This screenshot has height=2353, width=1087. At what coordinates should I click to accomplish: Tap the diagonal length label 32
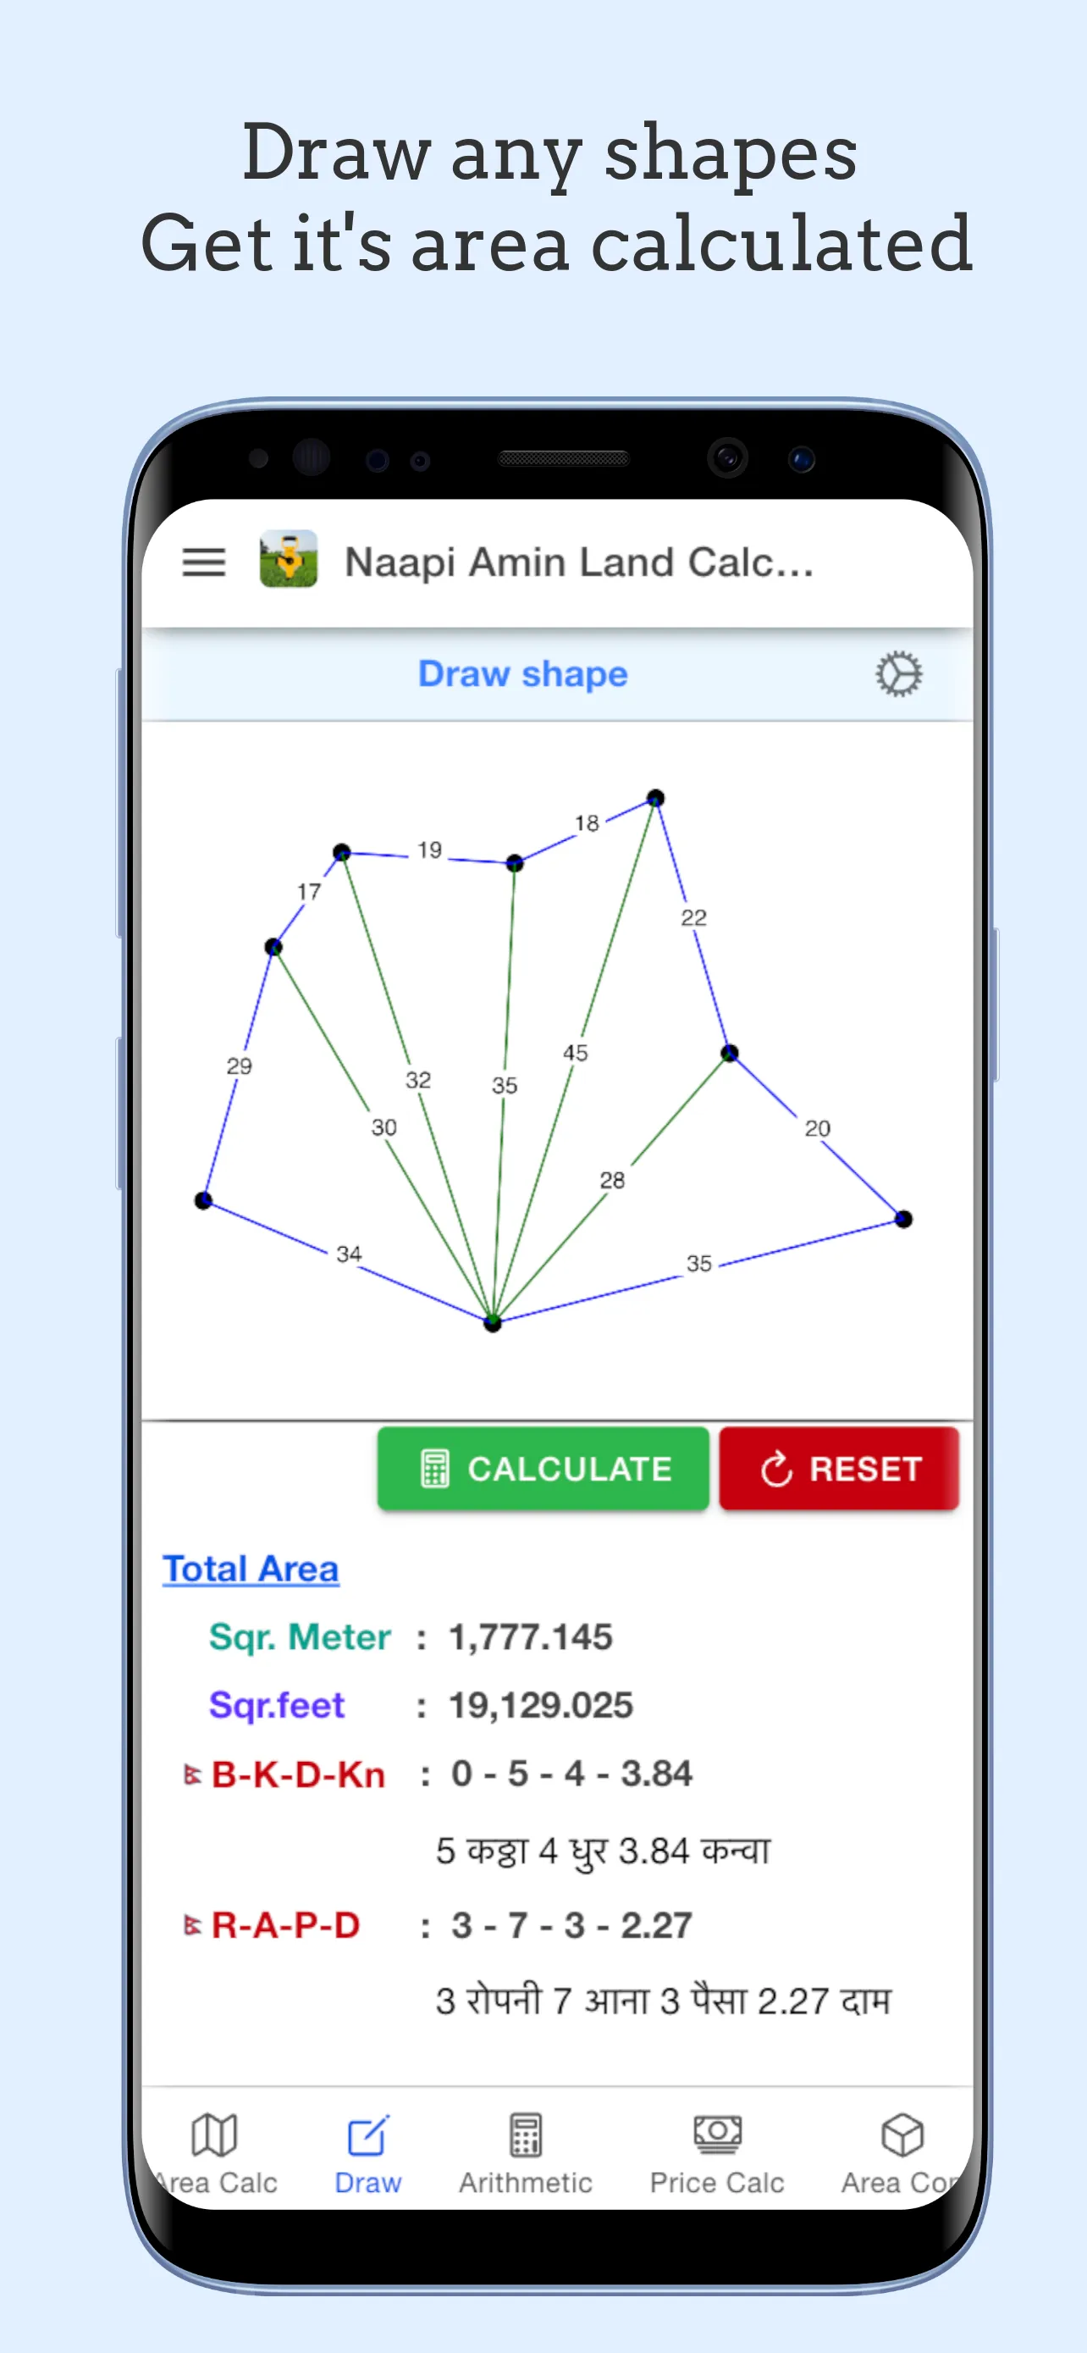coord(418,1081)
